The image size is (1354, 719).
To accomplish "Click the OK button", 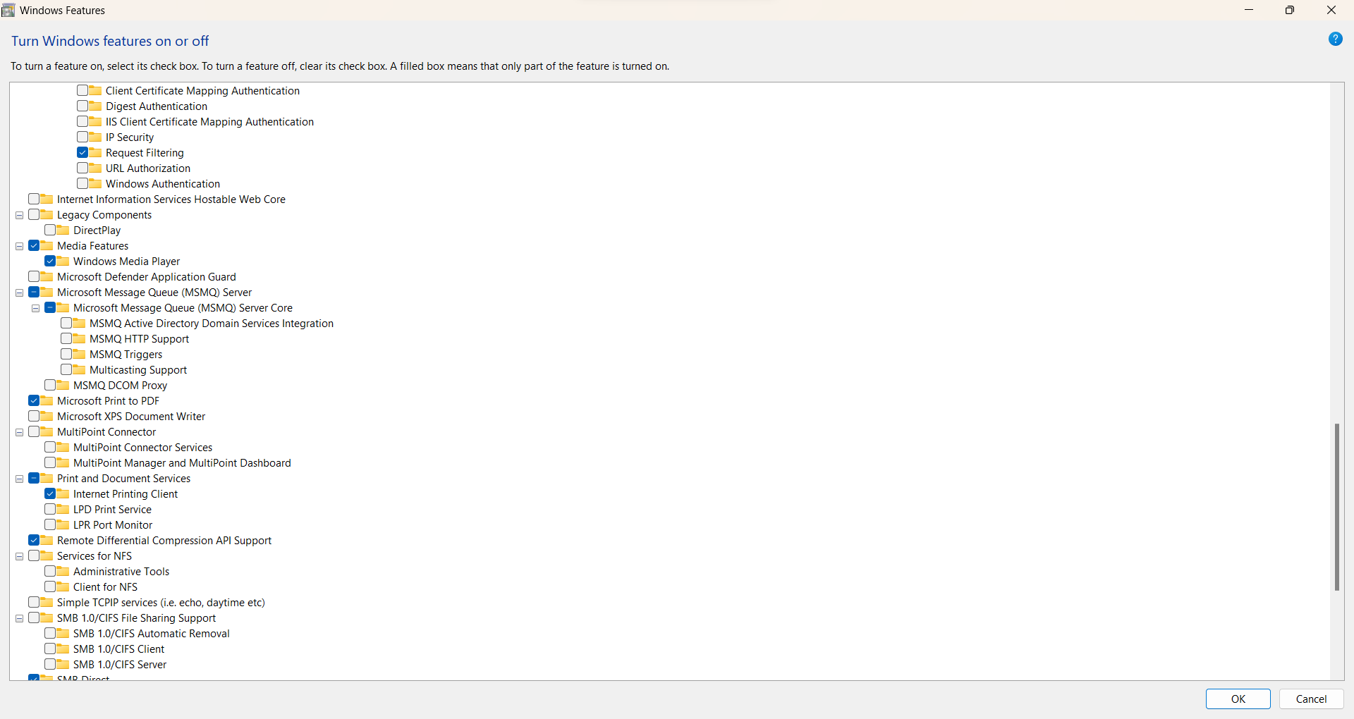I will (1238, 699).
